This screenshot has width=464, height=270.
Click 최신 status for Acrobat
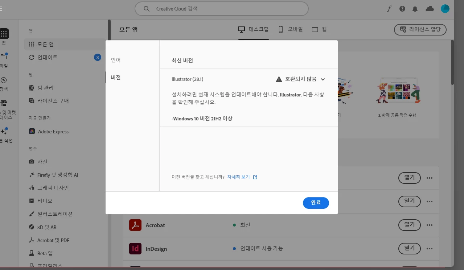click(x=242, y=225)
